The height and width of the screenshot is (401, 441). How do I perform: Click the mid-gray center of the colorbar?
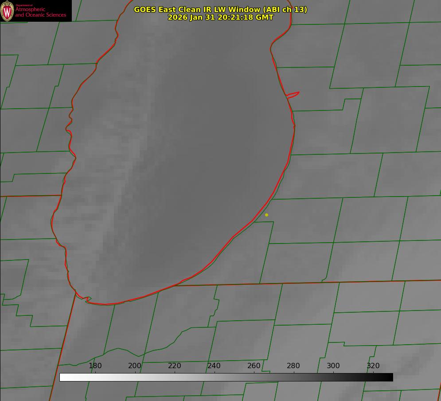226,377
